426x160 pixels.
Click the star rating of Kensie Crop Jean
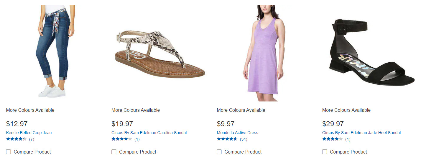coord(16,139)
